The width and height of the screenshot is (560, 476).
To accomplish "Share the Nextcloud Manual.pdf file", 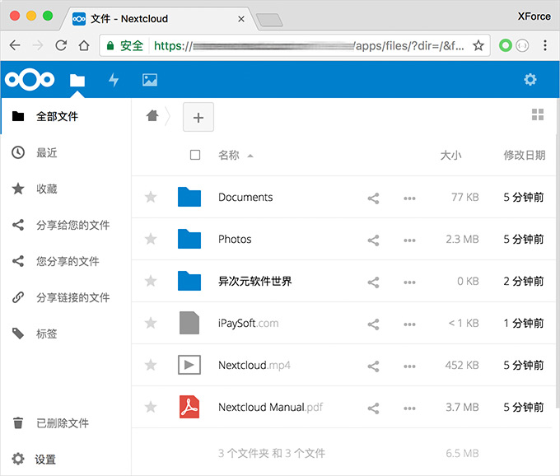I will [373, 408].
